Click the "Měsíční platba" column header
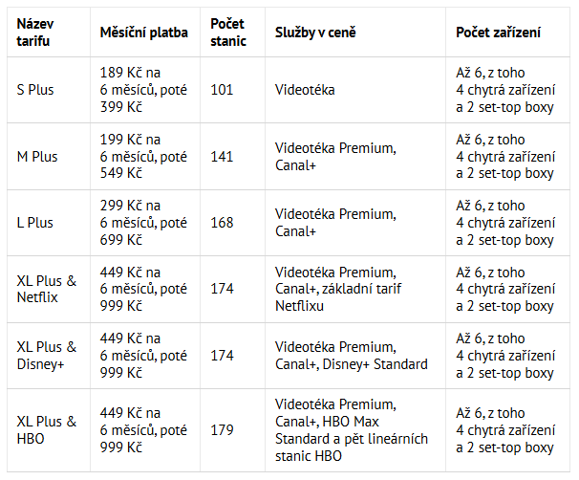 (143, 33)
